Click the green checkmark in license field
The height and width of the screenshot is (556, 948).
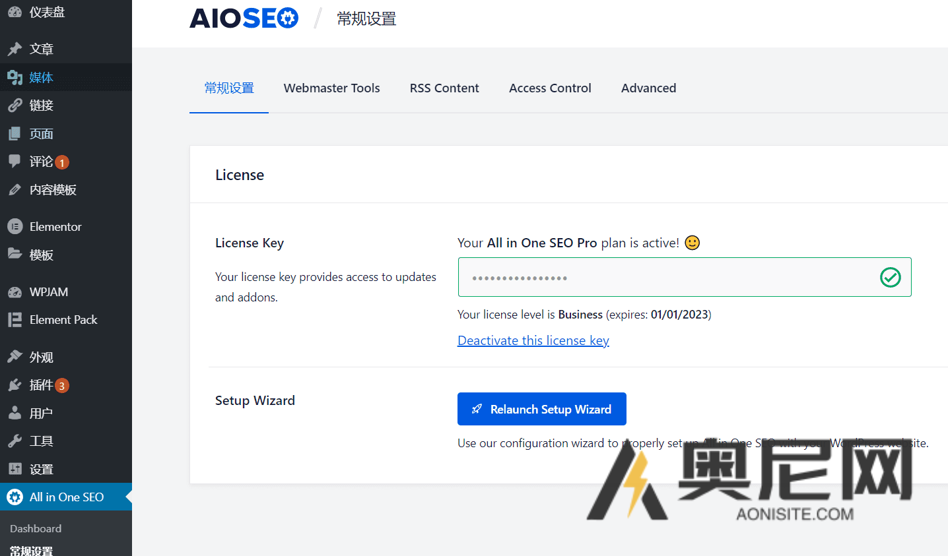tap(890, 277)
